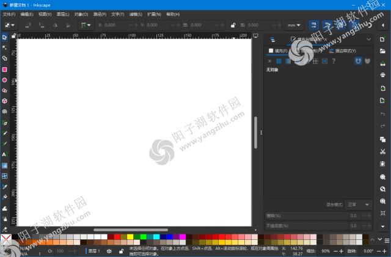Open the 文件(F) menu
Screen dimensions: 391x257
(x=9, y=14)
